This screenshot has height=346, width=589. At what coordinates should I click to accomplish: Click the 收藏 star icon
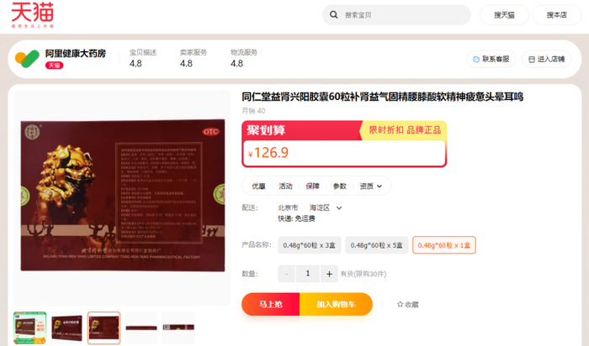[400, 304]
